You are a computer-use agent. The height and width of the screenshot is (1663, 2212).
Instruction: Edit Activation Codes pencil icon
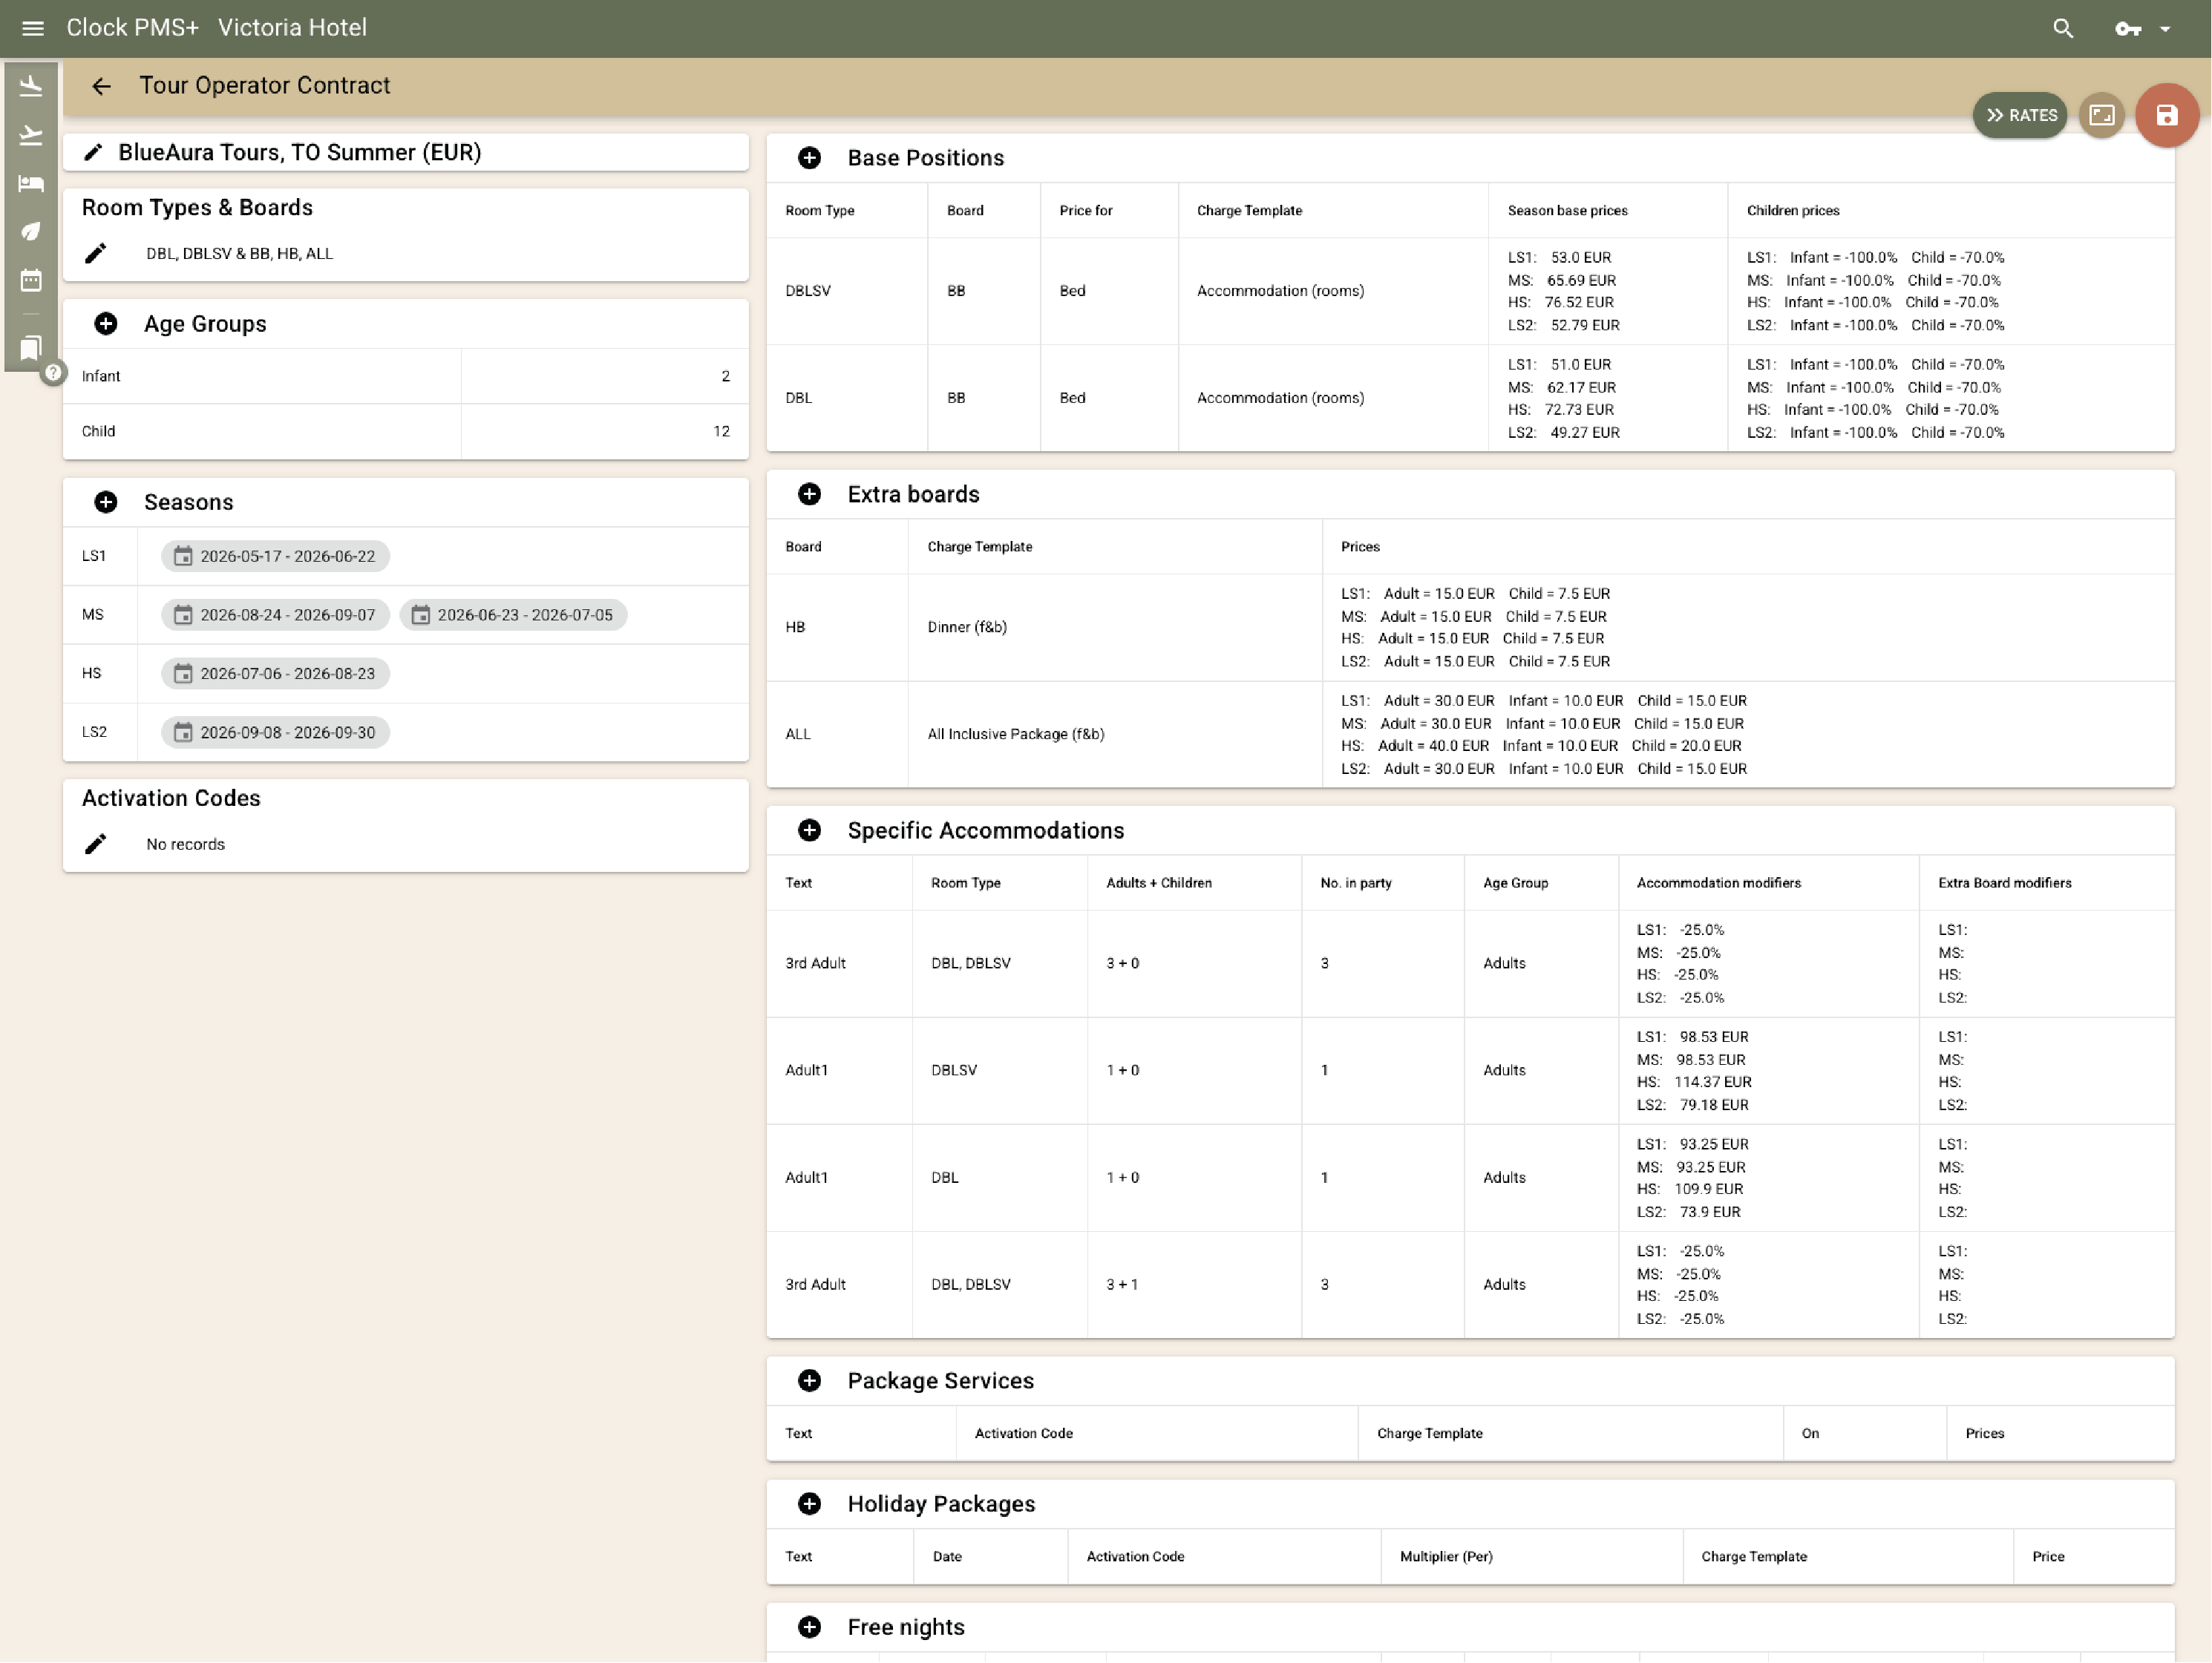95,844
